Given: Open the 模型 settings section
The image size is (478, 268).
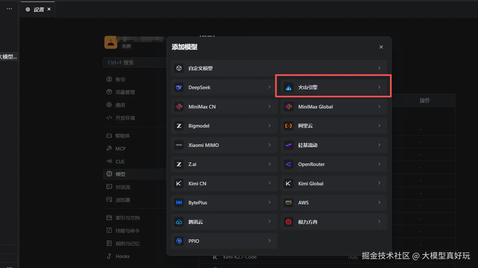Looking at the screenshot, I should coord(135,174).
